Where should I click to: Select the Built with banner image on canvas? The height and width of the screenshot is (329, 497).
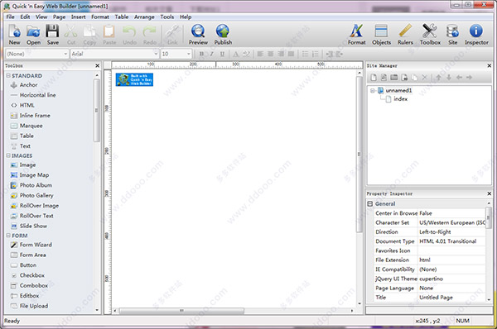(134, 79)
